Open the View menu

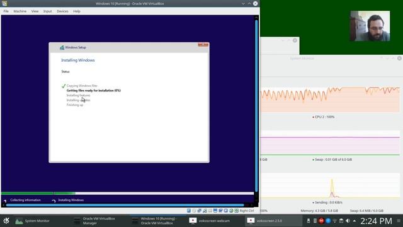[x=35, y=11]
